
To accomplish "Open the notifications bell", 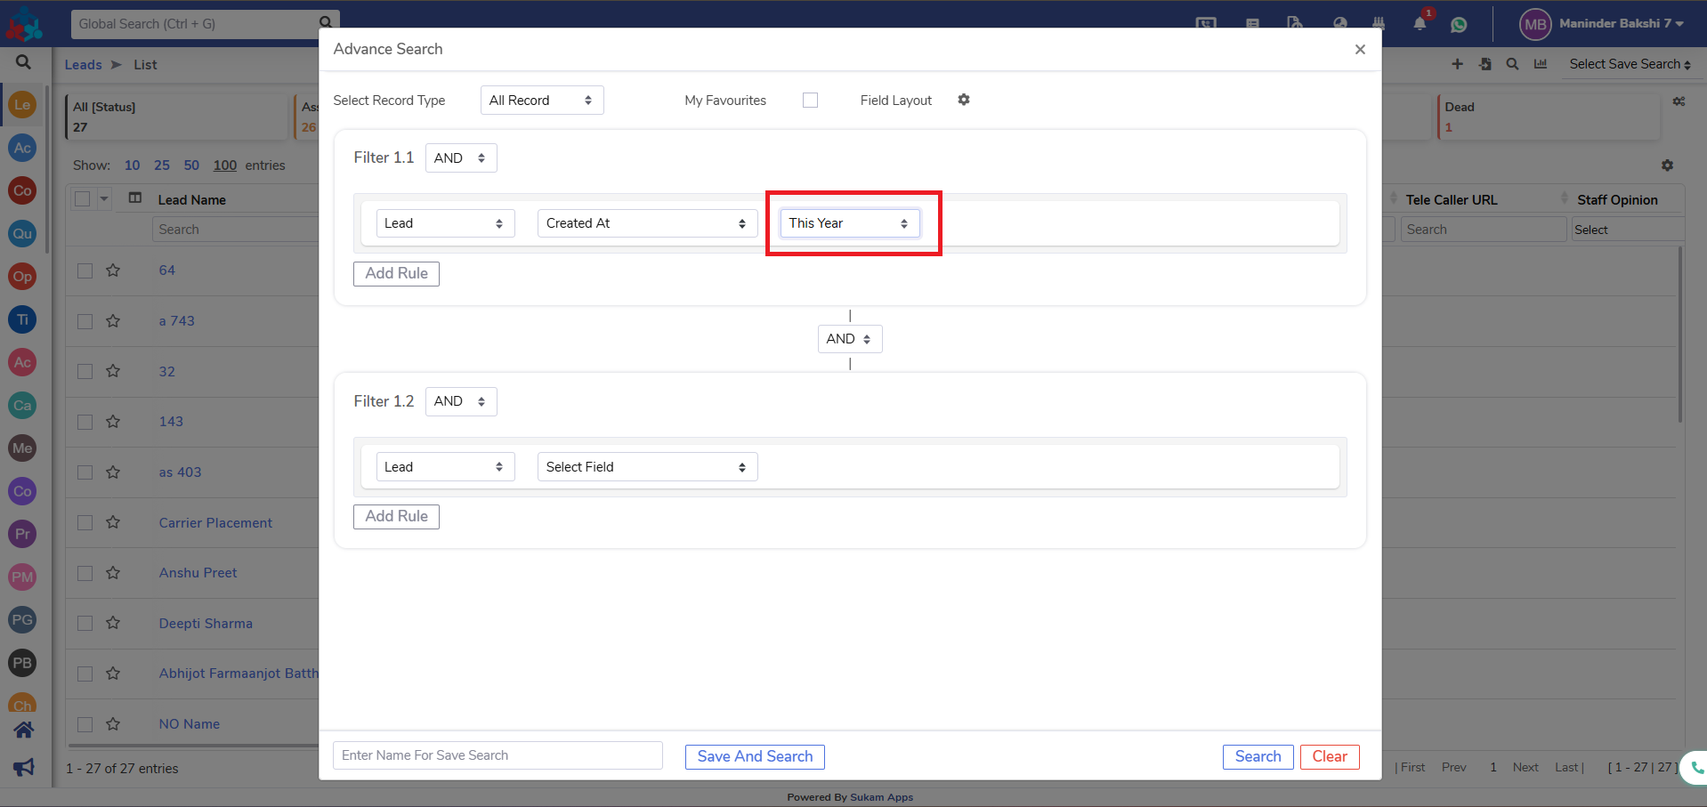I will tap(1420, 24).
